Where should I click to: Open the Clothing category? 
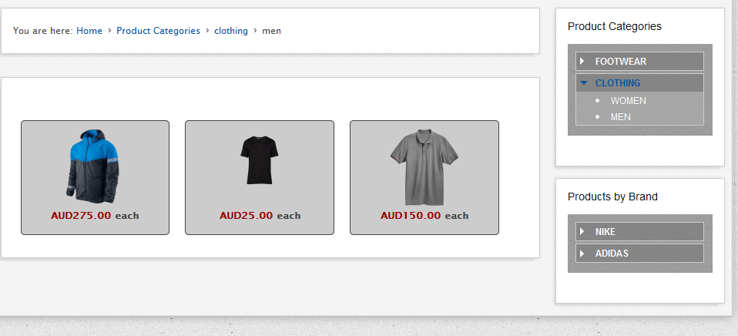(617, 82)
